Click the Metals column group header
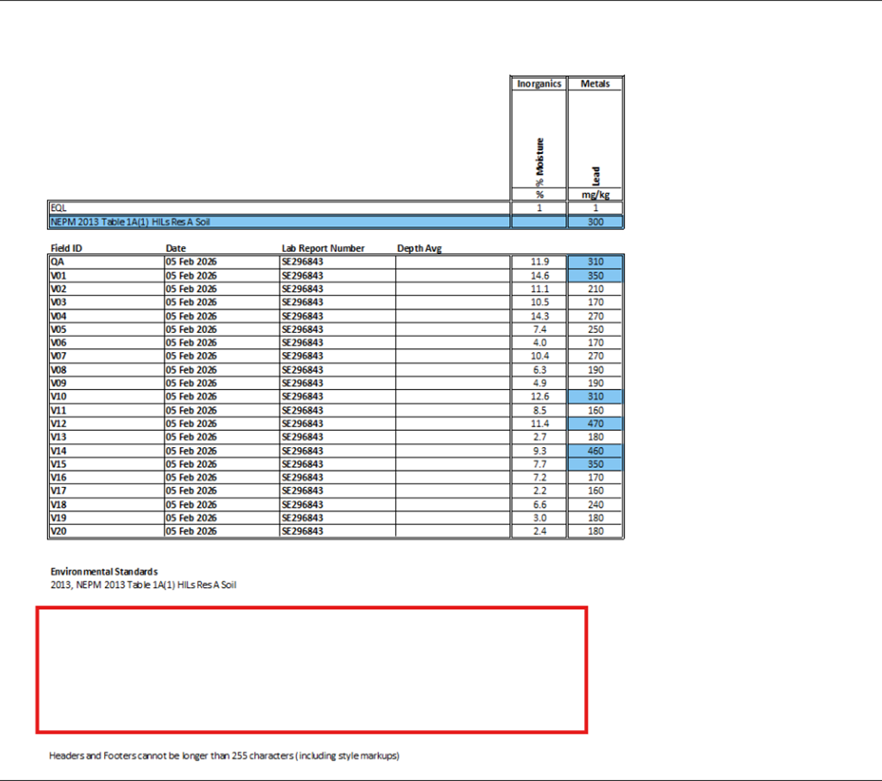The height and width of the screenshot is (781, 882). (595, 83)
